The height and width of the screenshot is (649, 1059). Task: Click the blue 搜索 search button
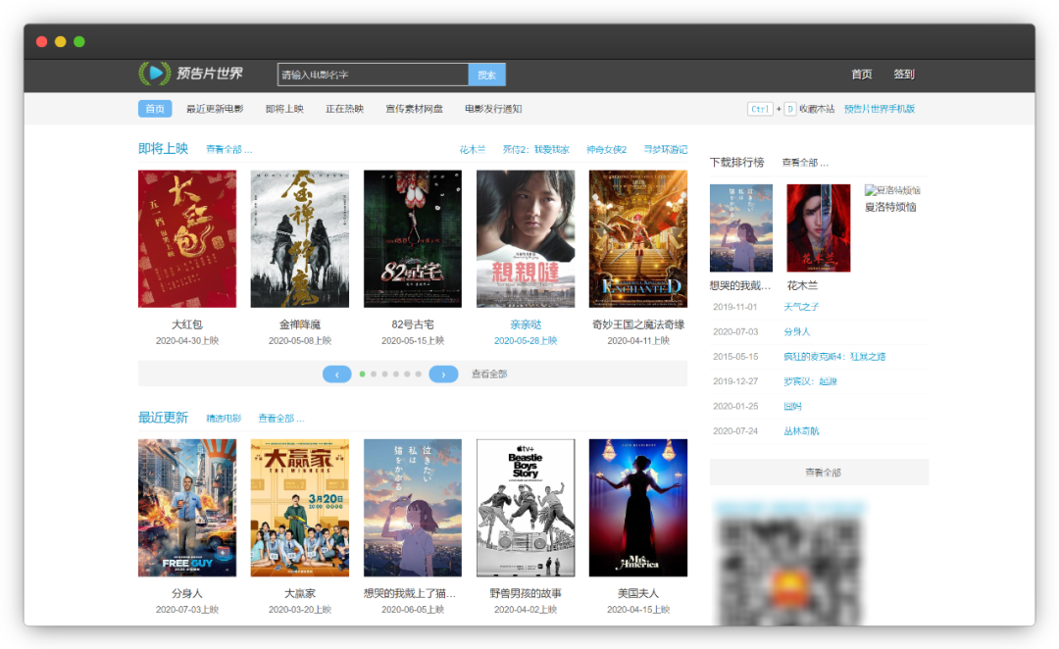(x=487, y=75)
